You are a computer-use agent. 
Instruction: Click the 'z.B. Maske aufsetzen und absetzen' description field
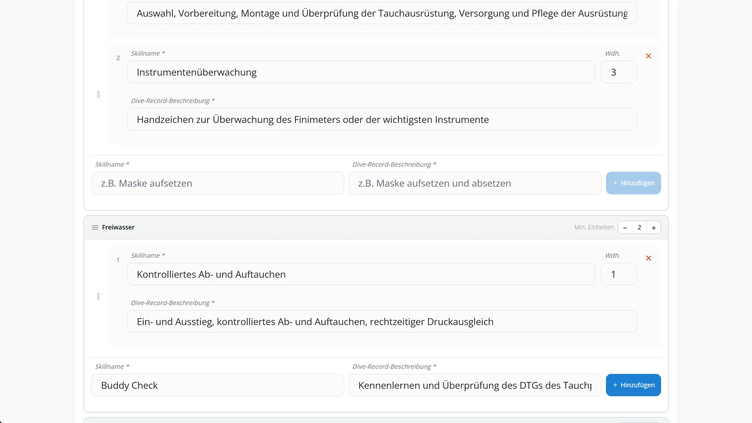tap(475, 183)
